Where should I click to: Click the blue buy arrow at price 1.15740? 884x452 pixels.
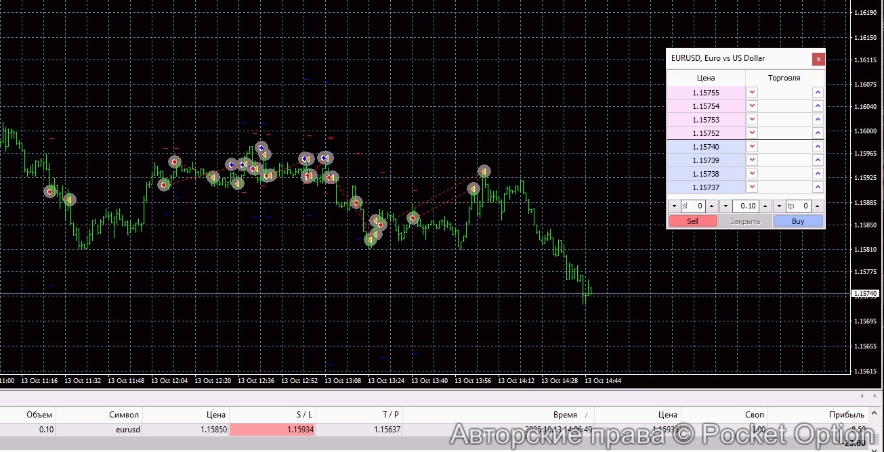coord(818,147)
